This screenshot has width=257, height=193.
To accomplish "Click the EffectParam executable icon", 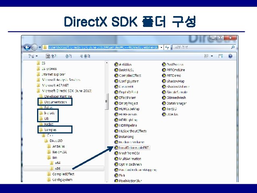I will tap(116, 98).
